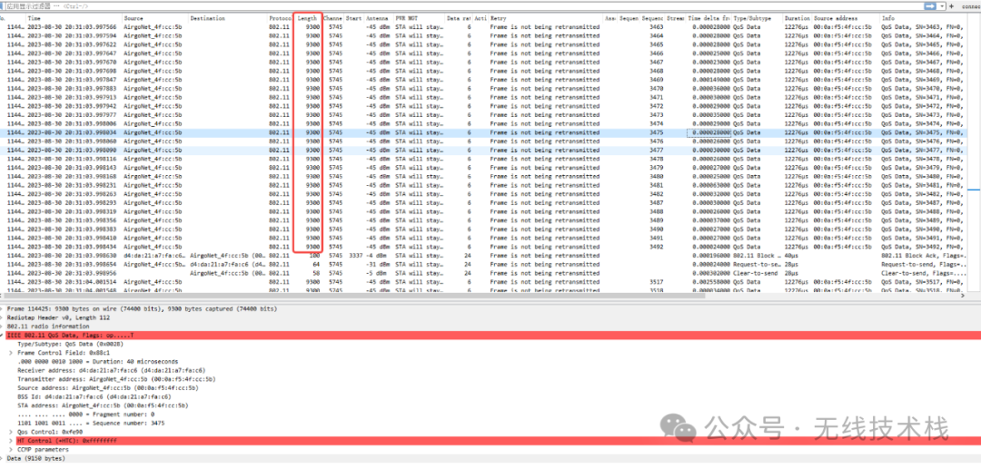The image size is (981, 468).
Task: Select the packet row with SN=3463
Action: click(x=483, y=27)
